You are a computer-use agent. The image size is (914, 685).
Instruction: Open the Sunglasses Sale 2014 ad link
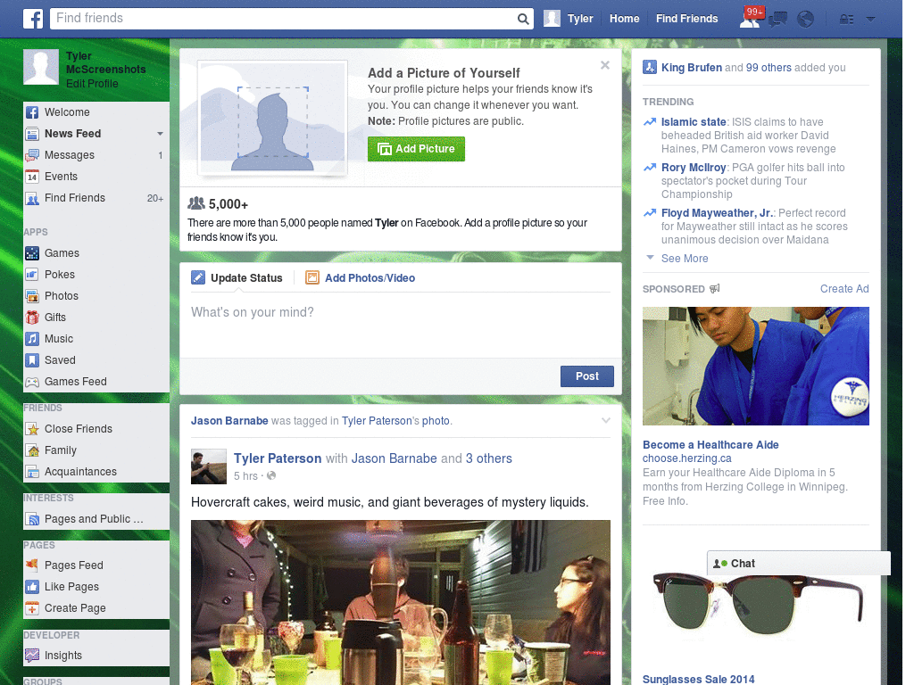[698, 679]
